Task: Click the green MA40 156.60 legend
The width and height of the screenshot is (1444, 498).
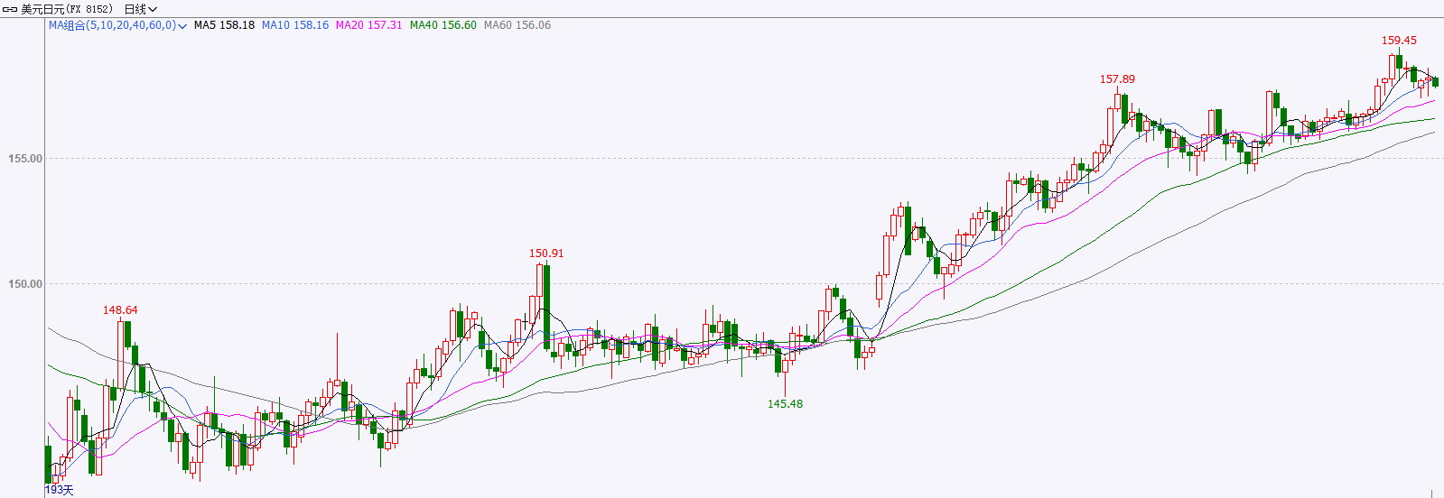Action: pos(443,25)
